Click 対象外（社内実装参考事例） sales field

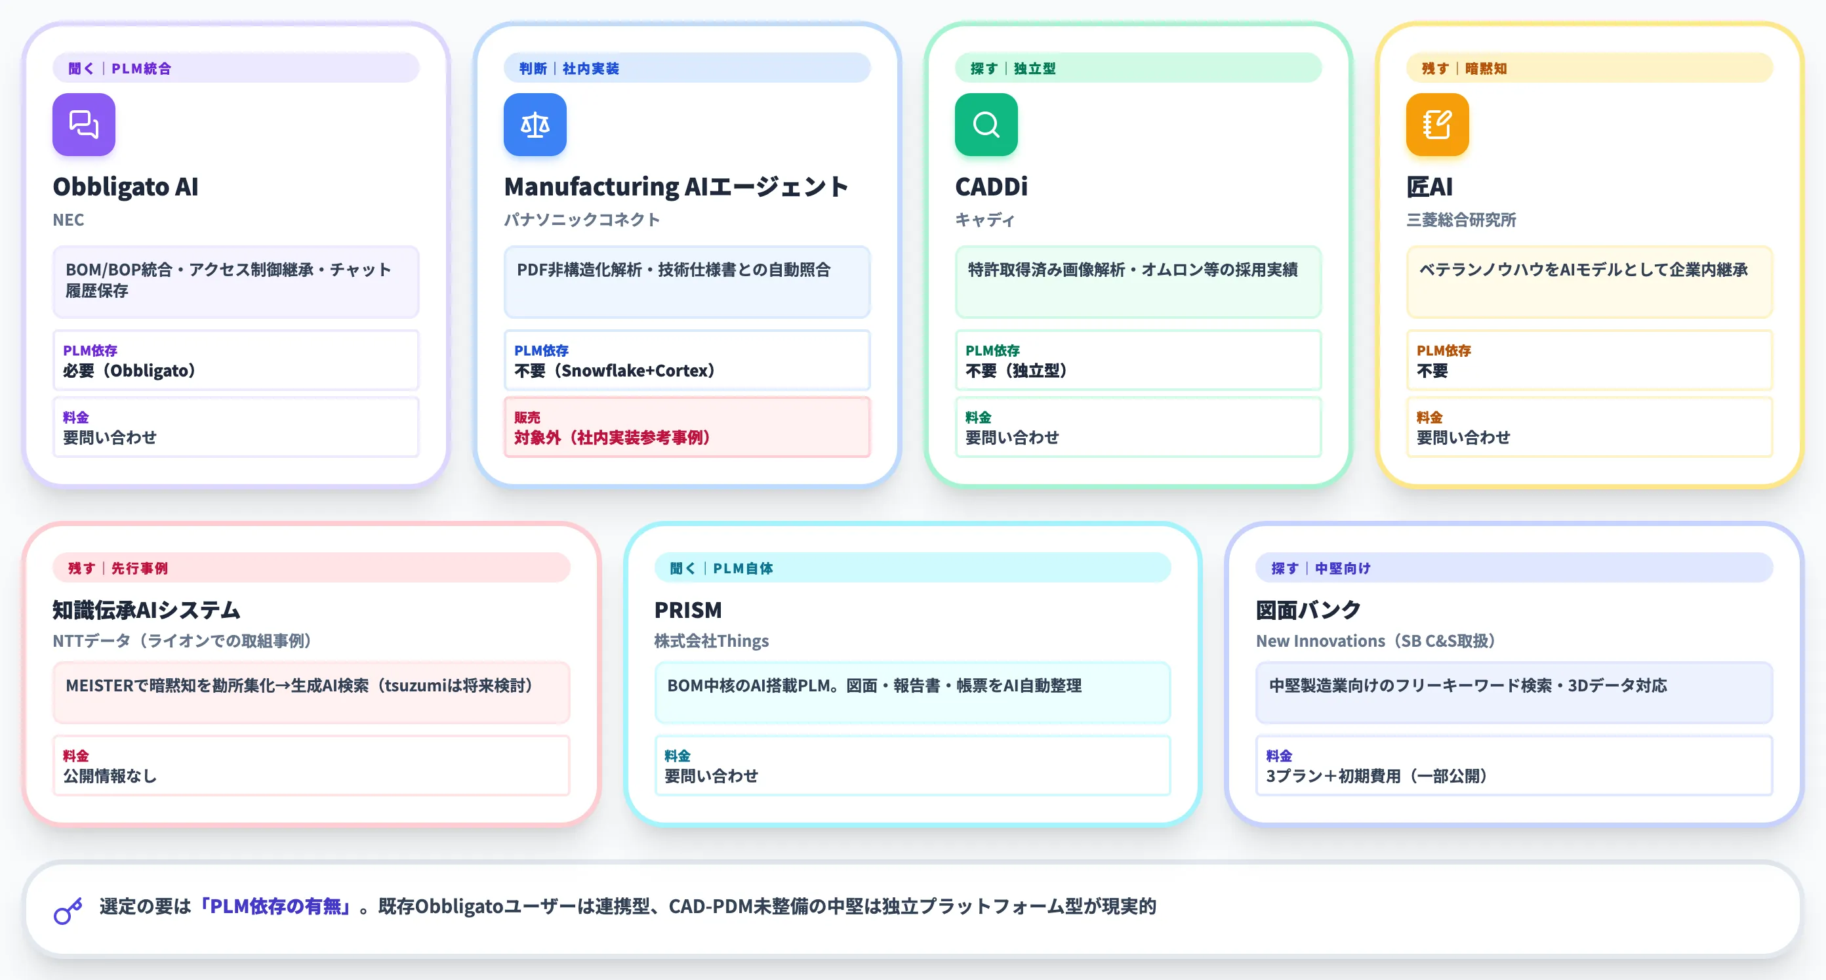pyautogui.click(x=687, y=427)
